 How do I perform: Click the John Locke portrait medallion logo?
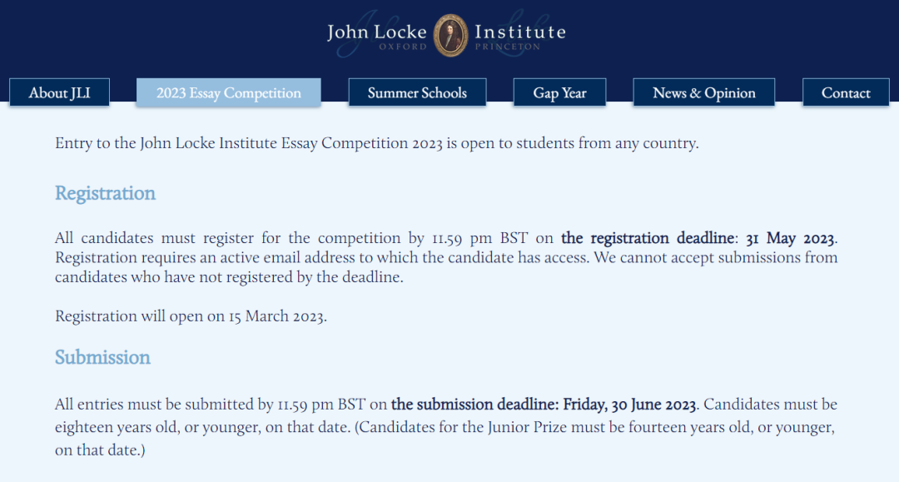pos(450,36)
